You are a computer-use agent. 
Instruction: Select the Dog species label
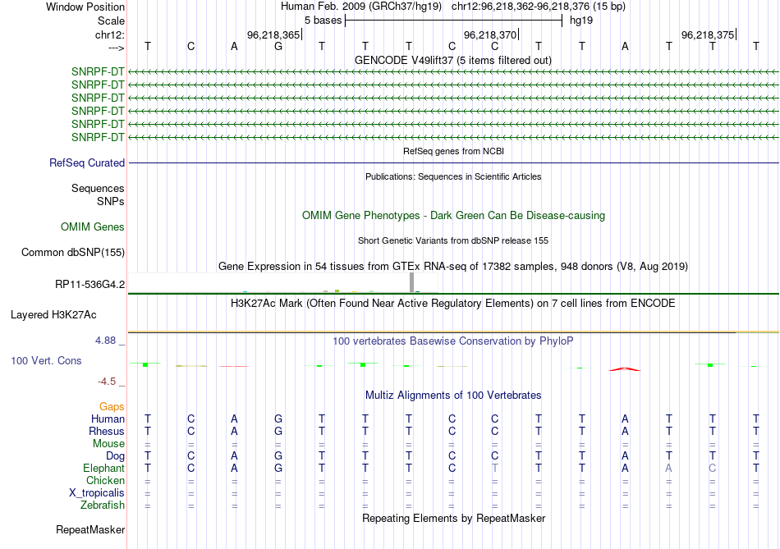tap(116, 456)
